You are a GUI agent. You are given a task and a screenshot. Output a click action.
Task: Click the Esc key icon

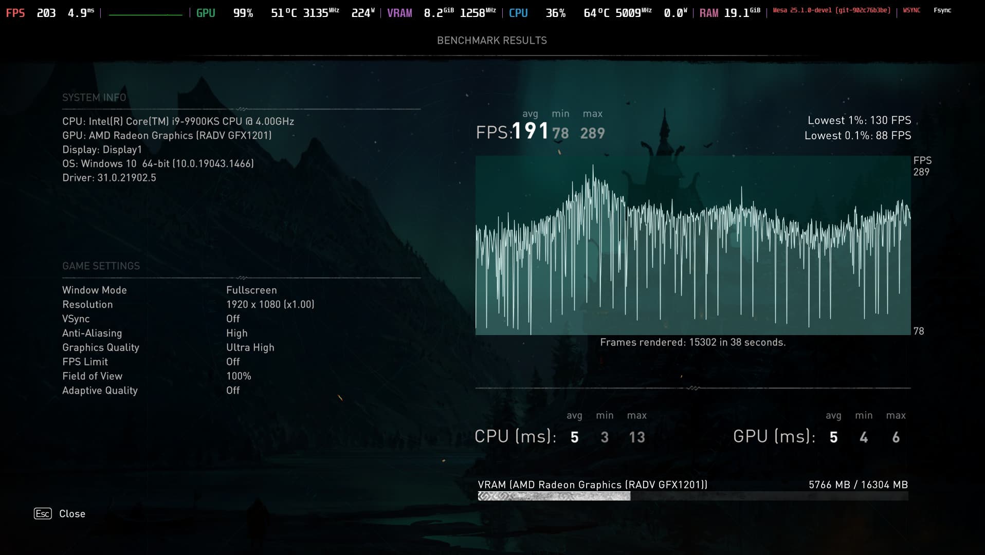tap(43, 513)
